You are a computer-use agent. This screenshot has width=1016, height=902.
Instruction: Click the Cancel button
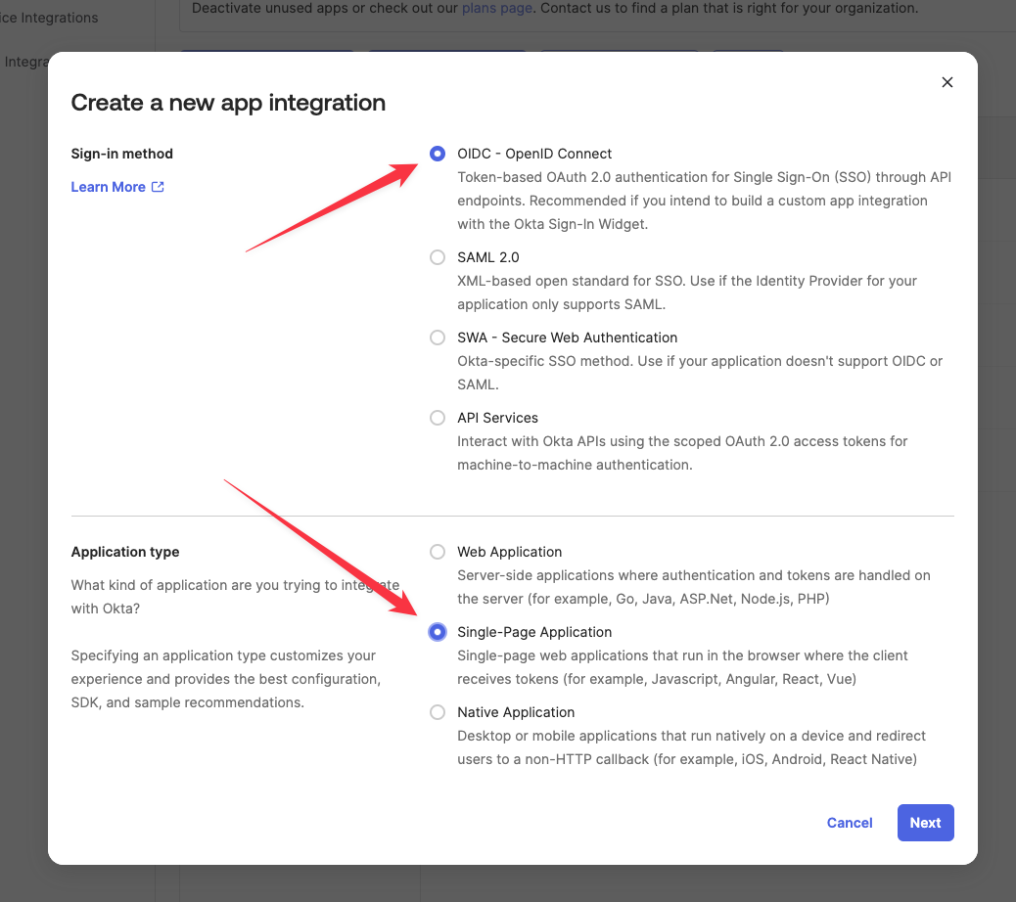849,823
